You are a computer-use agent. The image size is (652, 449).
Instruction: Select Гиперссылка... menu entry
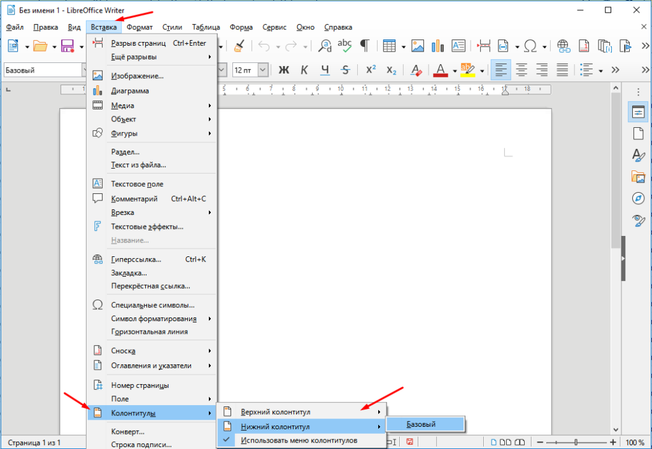point(152,259)
